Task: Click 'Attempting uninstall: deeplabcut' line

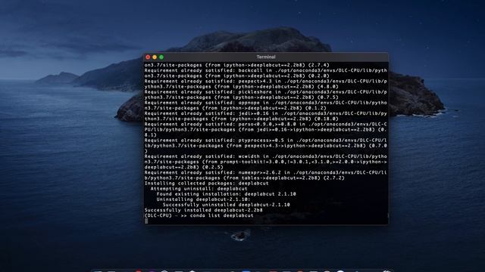Action: coord(199,189)
